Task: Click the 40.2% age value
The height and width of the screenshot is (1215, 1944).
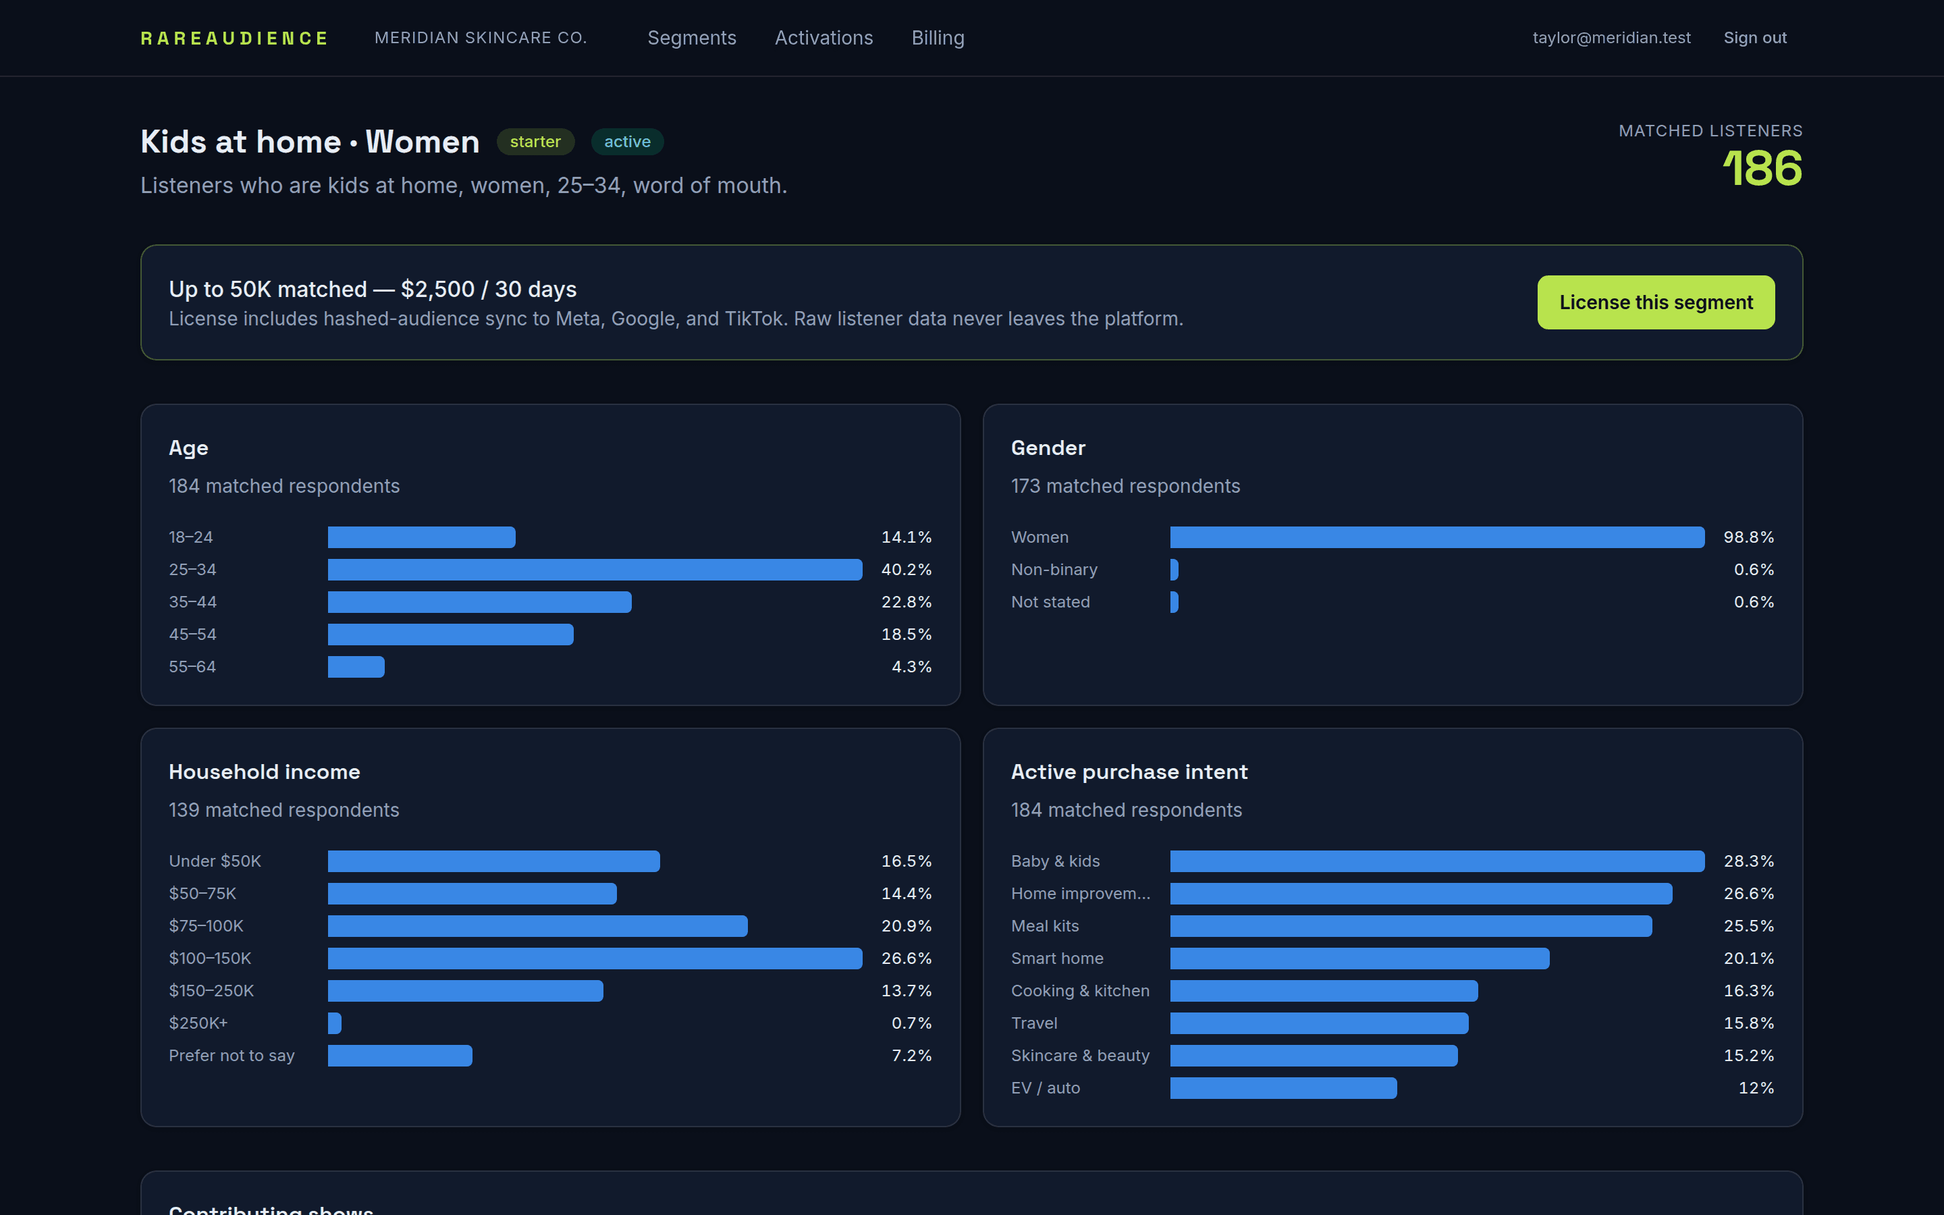Action: (x=906, y=570)
